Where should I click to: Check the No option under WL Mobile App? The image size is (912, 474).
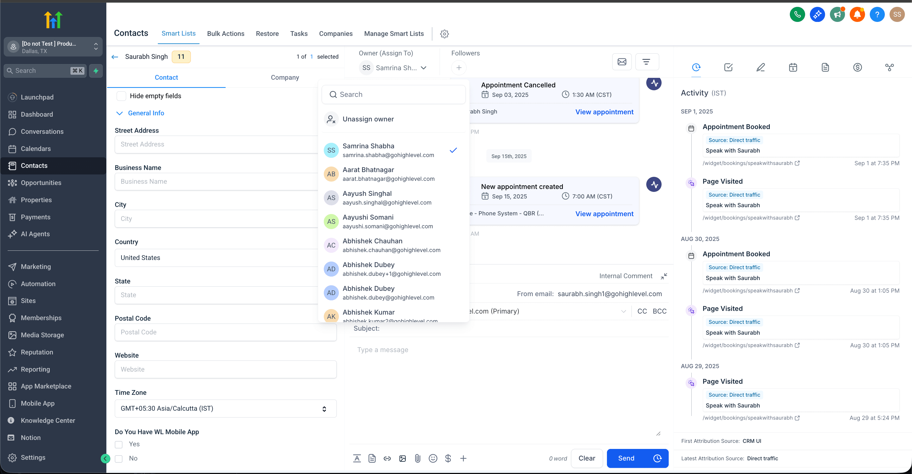pyautogui.click(x=118, y=458)
